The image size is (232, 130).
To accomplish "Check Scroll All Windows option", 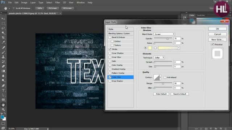I will [13, 8].
